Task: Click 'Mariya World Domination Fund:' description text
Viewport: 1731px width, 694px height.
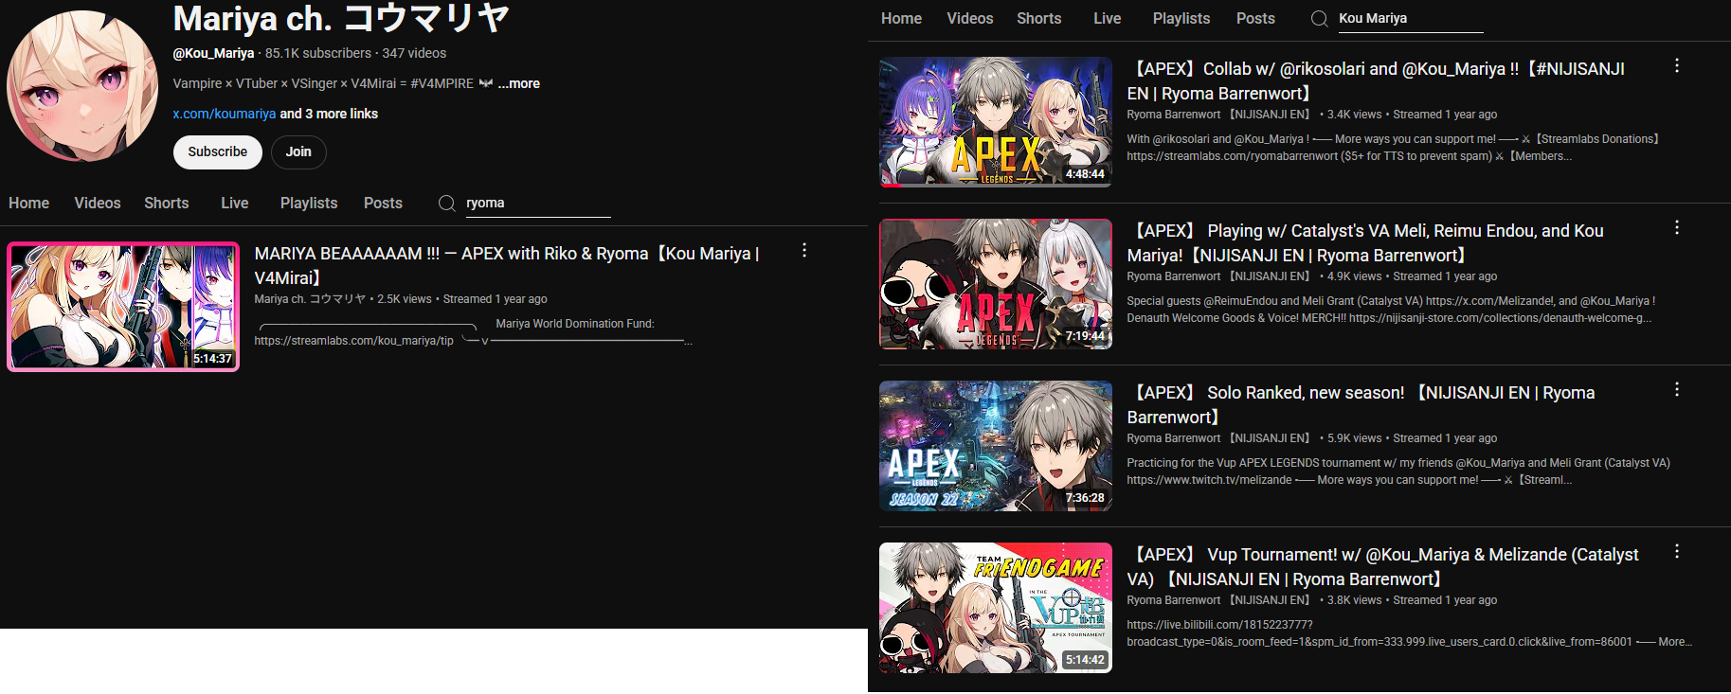Action: pyautogui.click(x=575, y=324)
